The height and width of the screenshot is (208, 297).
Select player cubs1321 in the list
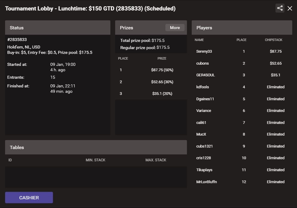click(x=242, y=146)
